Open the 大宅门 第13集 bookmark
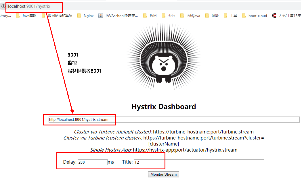 point(286,15)
